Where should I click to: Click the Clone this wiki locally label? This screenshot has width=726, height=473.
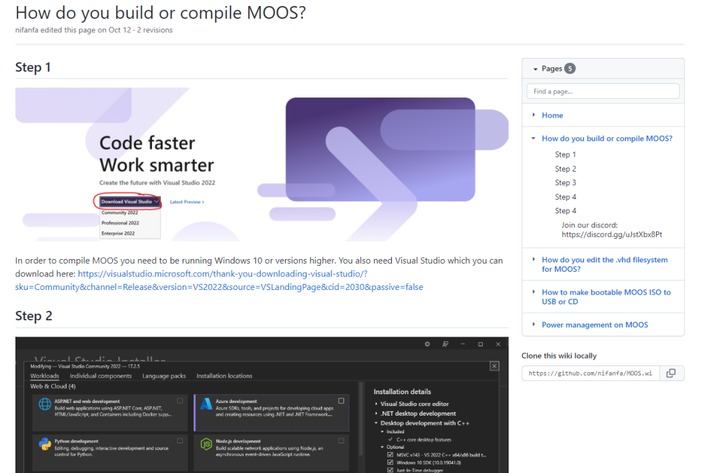tap(559, 356)
